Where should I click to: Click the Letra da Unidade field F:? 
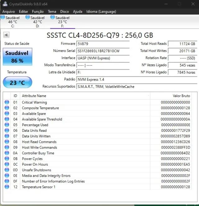point(103,72)
